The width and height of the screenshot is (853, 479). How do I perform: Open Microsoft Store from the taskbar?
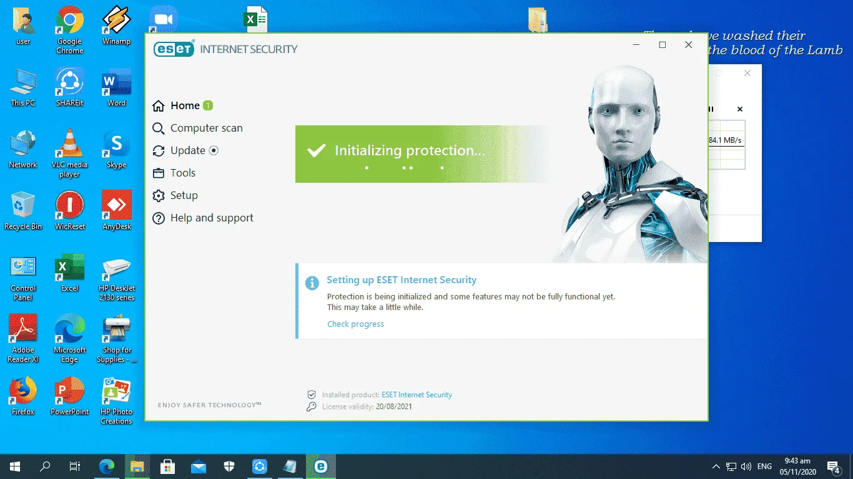(168, 466)
